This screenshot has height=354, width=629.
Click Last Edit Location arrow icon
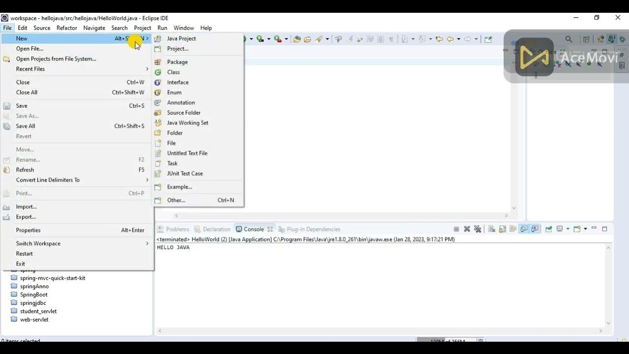coord(439,39)
